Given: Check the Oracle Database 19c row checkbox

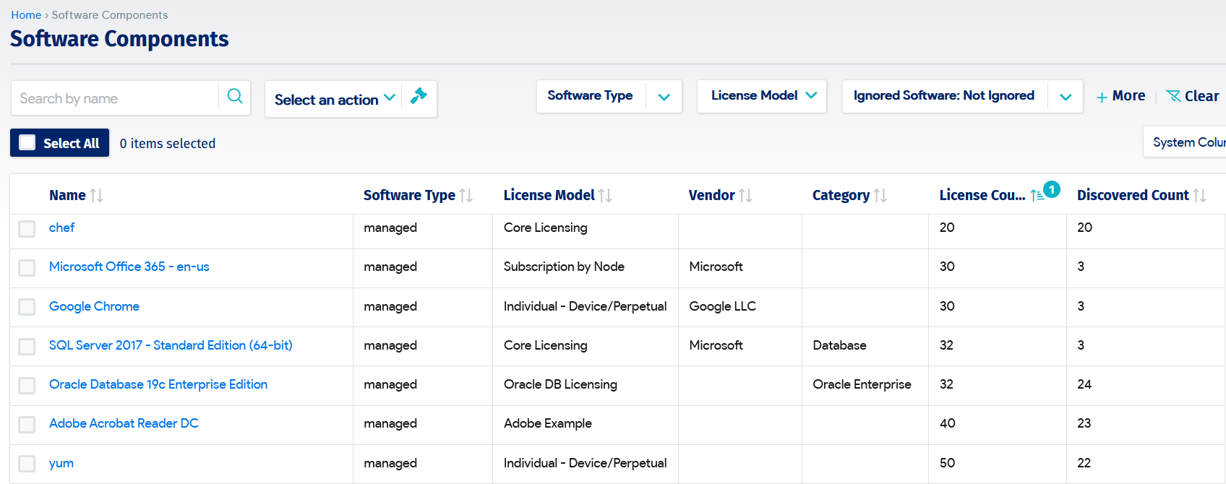Looking at the screenshot, I should (27, 386).
